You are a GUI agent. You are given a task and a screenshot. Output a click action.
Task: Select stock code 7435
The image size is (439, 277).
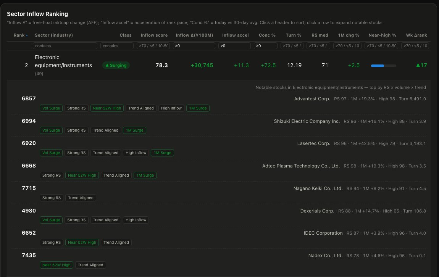click(29, 256)
